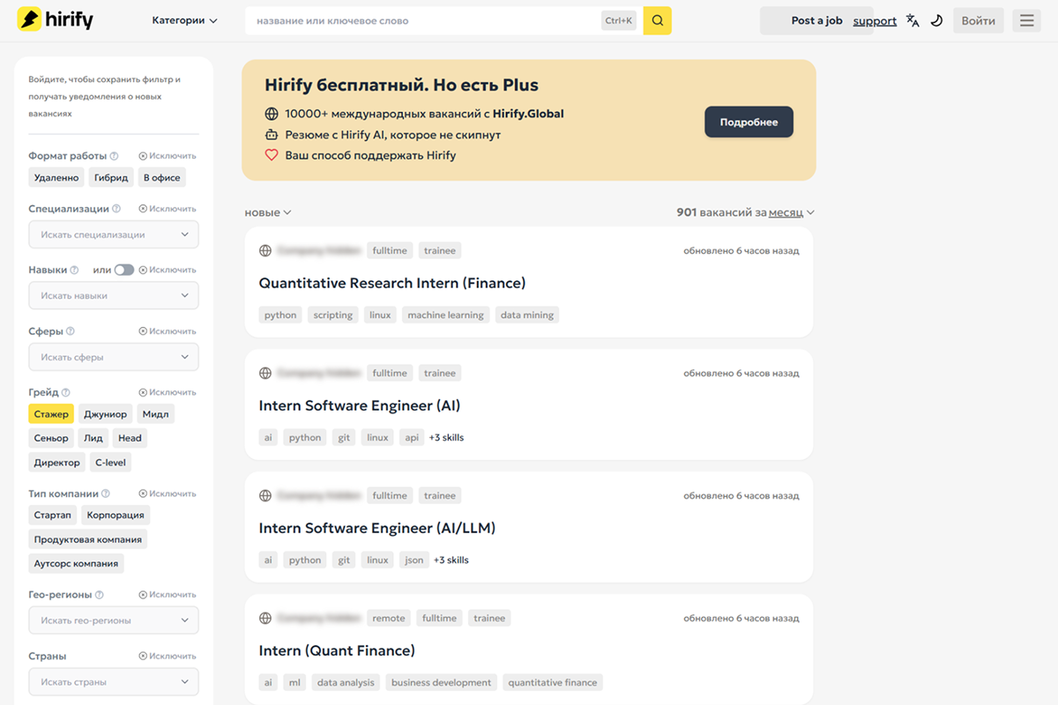Open the Hirify logo home link
1058x705 pixels.
coord(56,19)
